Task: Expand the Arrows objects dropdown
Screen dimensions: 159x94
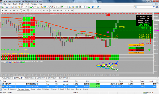Action: tap(40, 10)
